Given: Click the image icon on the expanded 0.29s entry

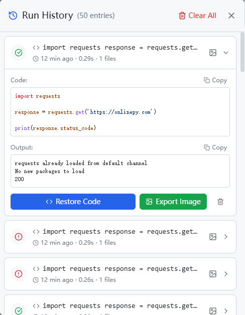Looking at the screenshot, I should [x=213, y=53].
